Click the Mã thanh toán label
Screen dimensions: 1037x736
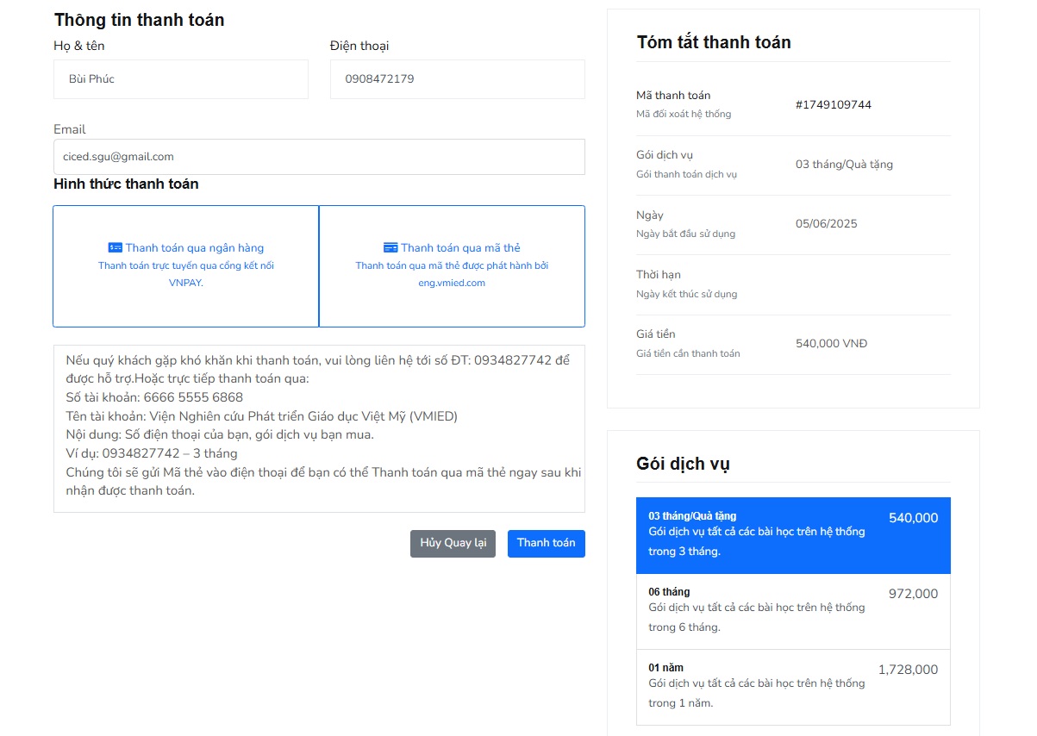(673, 96)
